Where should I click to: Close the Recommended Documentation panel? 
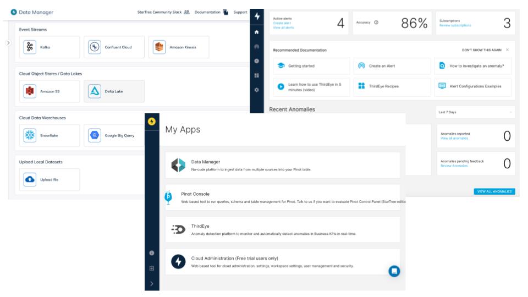coord(508,50)
